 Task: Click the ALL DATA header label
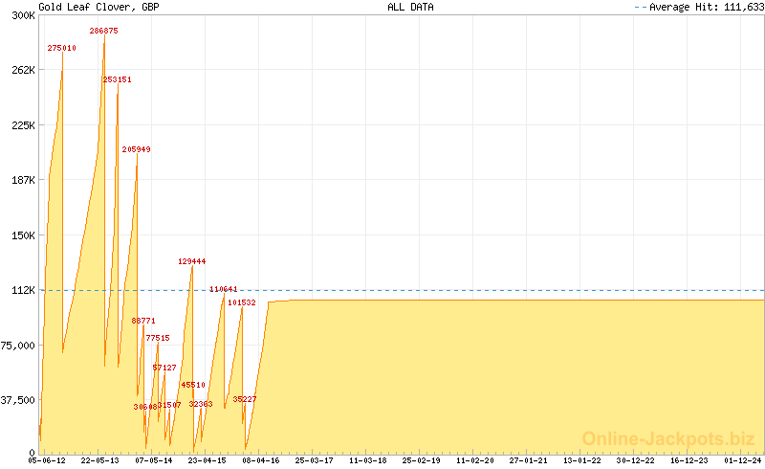coord(410,7)
